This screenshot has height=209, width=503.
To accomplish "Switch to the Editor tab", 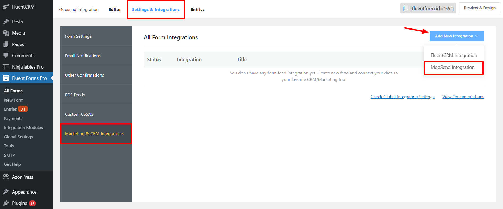I will [x=115, y=9].
